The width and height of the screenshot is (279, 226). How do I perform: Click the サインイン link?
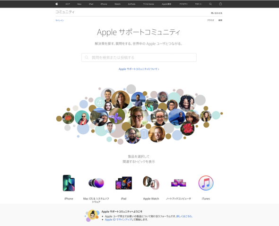point(60,20)
